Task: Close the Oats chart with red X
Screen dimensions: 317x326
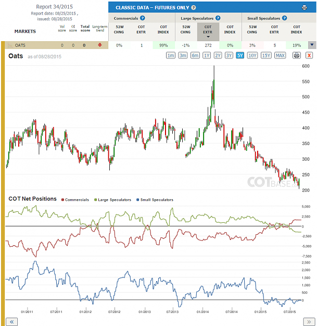Action: click(309, 55)
